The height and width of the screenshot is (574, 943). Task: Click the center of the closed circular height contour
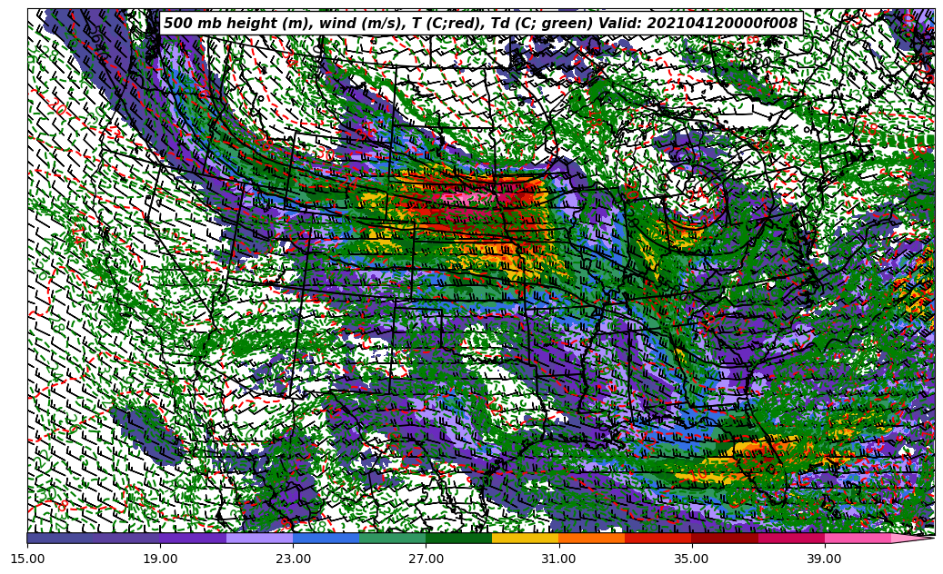(696, 194)
